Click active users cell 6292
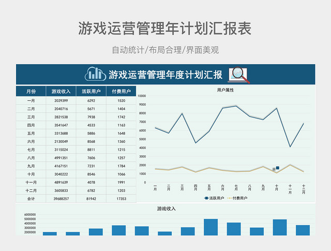Viewport: 331px width, 251px height. [x=91, y=100]
